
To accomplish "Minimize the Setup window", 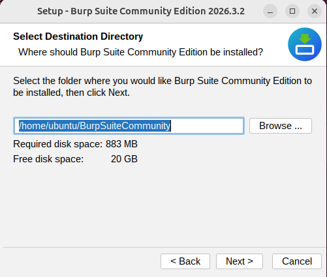I will pyautogui.click(x=270, y=11).
